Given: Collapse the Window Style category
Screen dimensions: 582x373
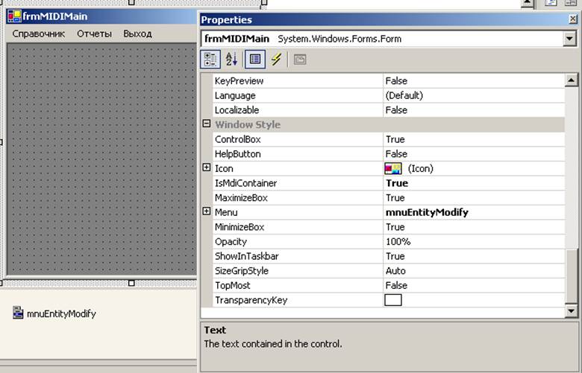Looking at the screenshot, I should pos(207,124).
